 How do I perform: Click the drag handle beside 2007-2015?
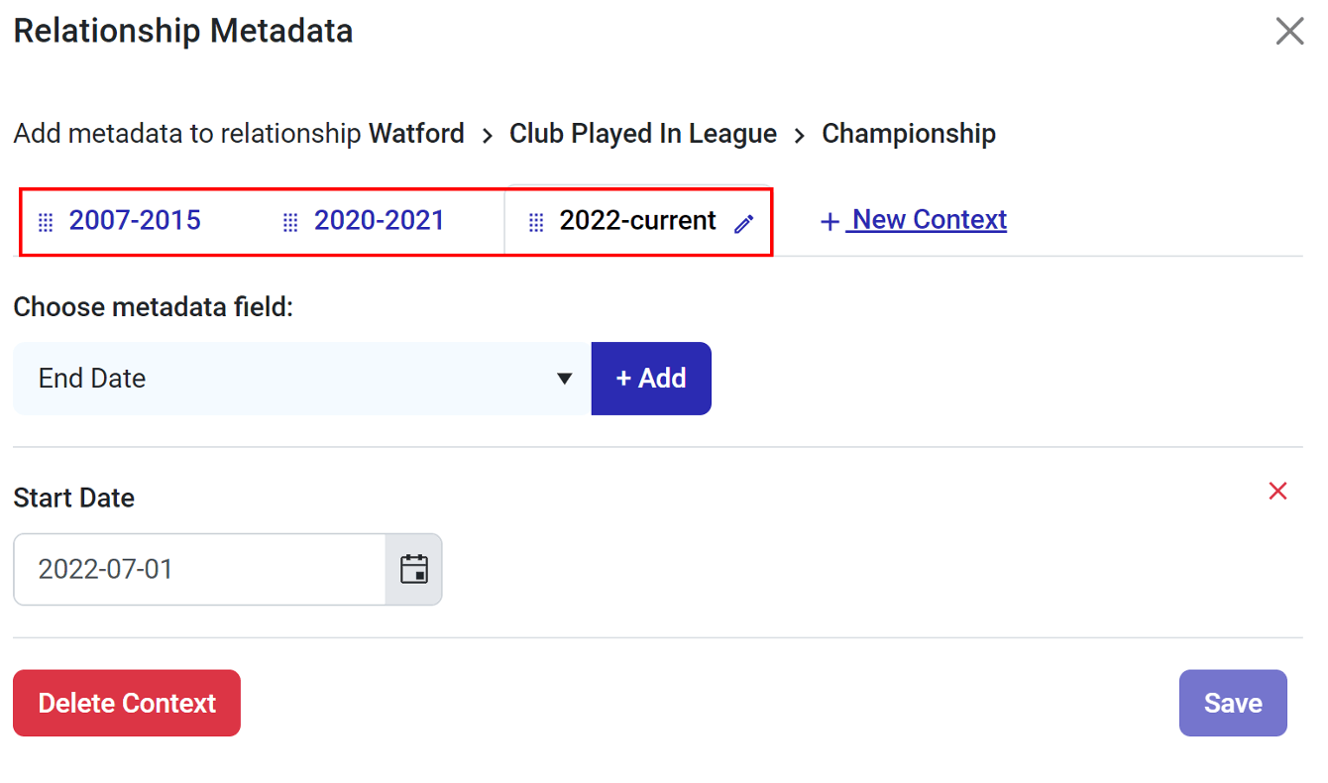click(x=46, y=222)
